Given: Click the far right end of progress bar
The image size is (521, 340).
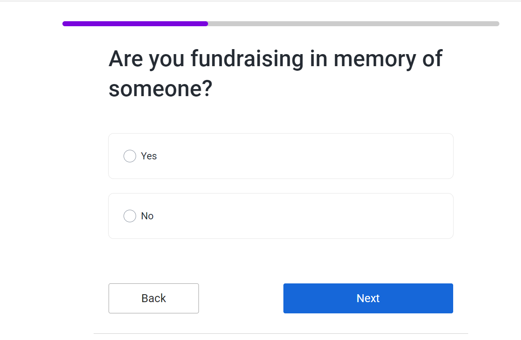Looking at the screenshot, I should pos(497,24).
